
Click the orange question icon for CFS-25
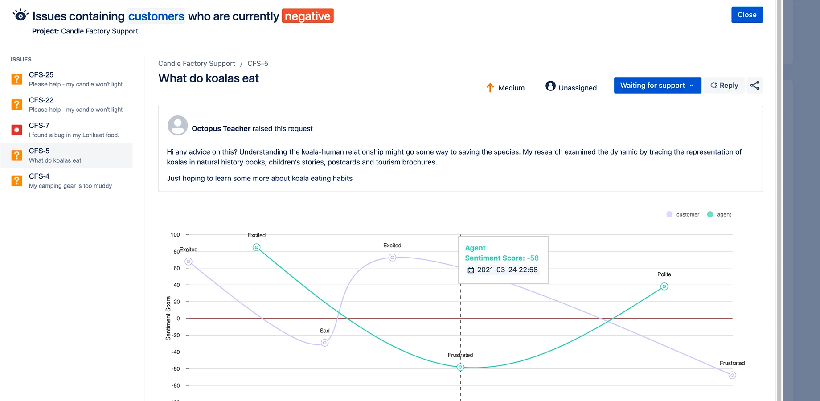click(x=16, y=79)
